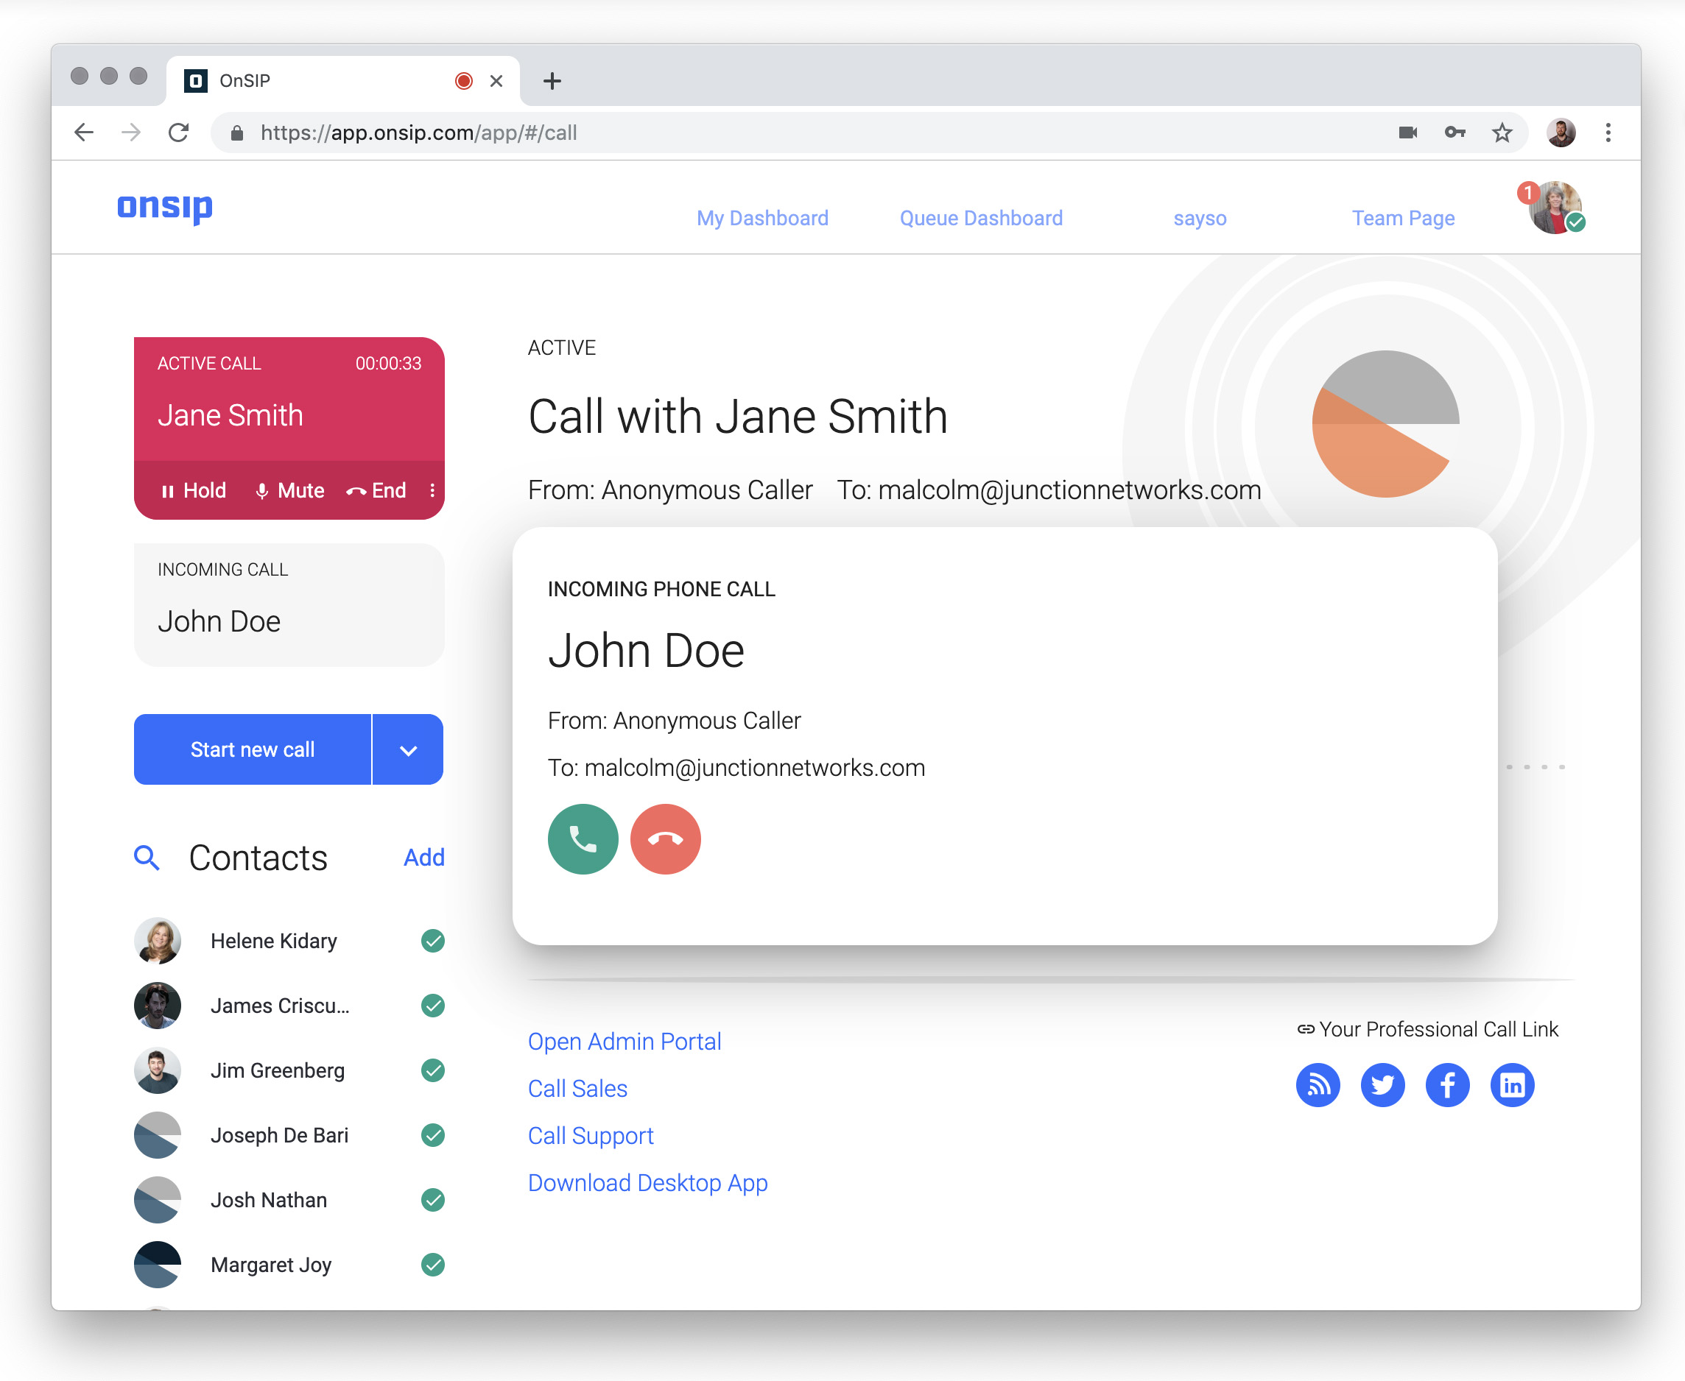The image size is (1685, 1381).
Task: Select James Criscu... contact
Action: (289, 1006)
